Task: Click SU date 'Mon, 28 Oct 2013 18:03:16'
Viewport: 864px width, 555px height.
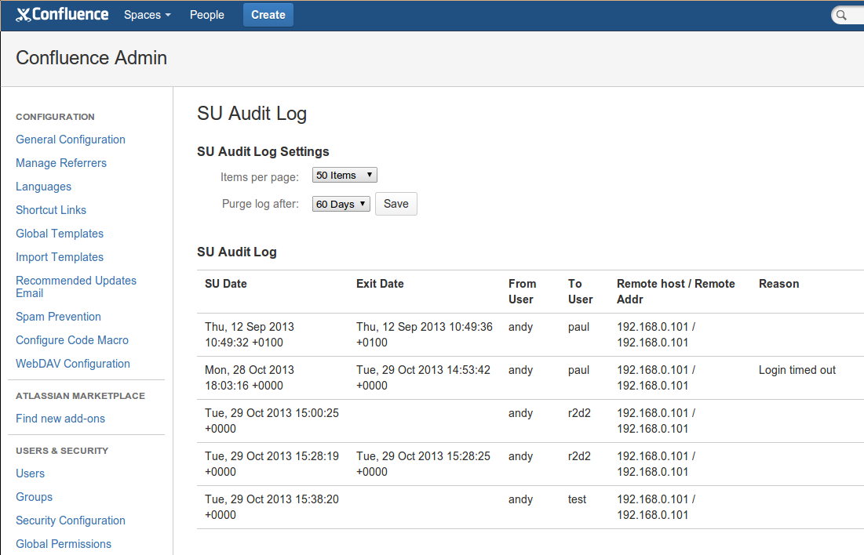Action: [x=250, y=378]
